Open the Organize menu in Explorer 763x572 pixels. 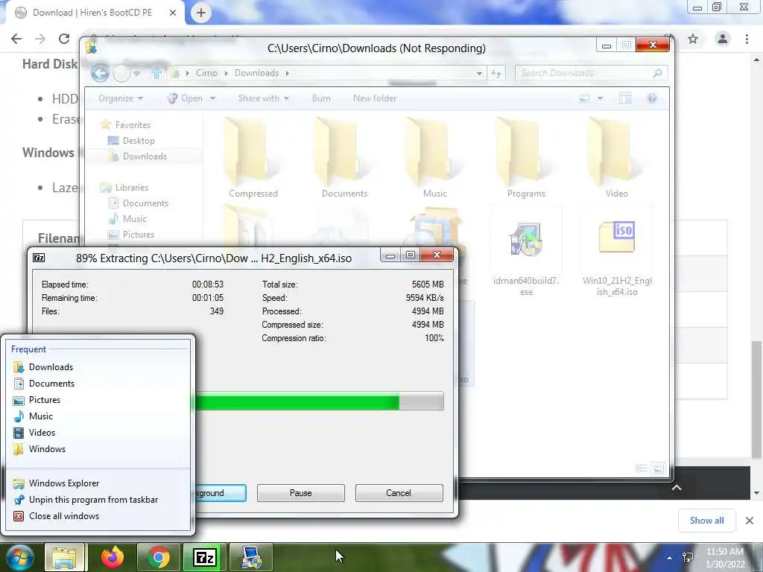(120, 98)
